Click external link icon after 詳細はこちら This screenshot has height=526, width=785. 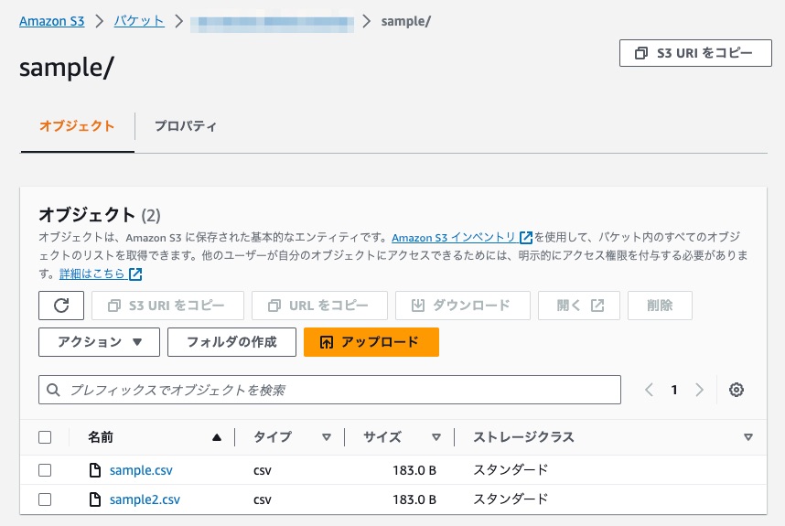[135, 274]
